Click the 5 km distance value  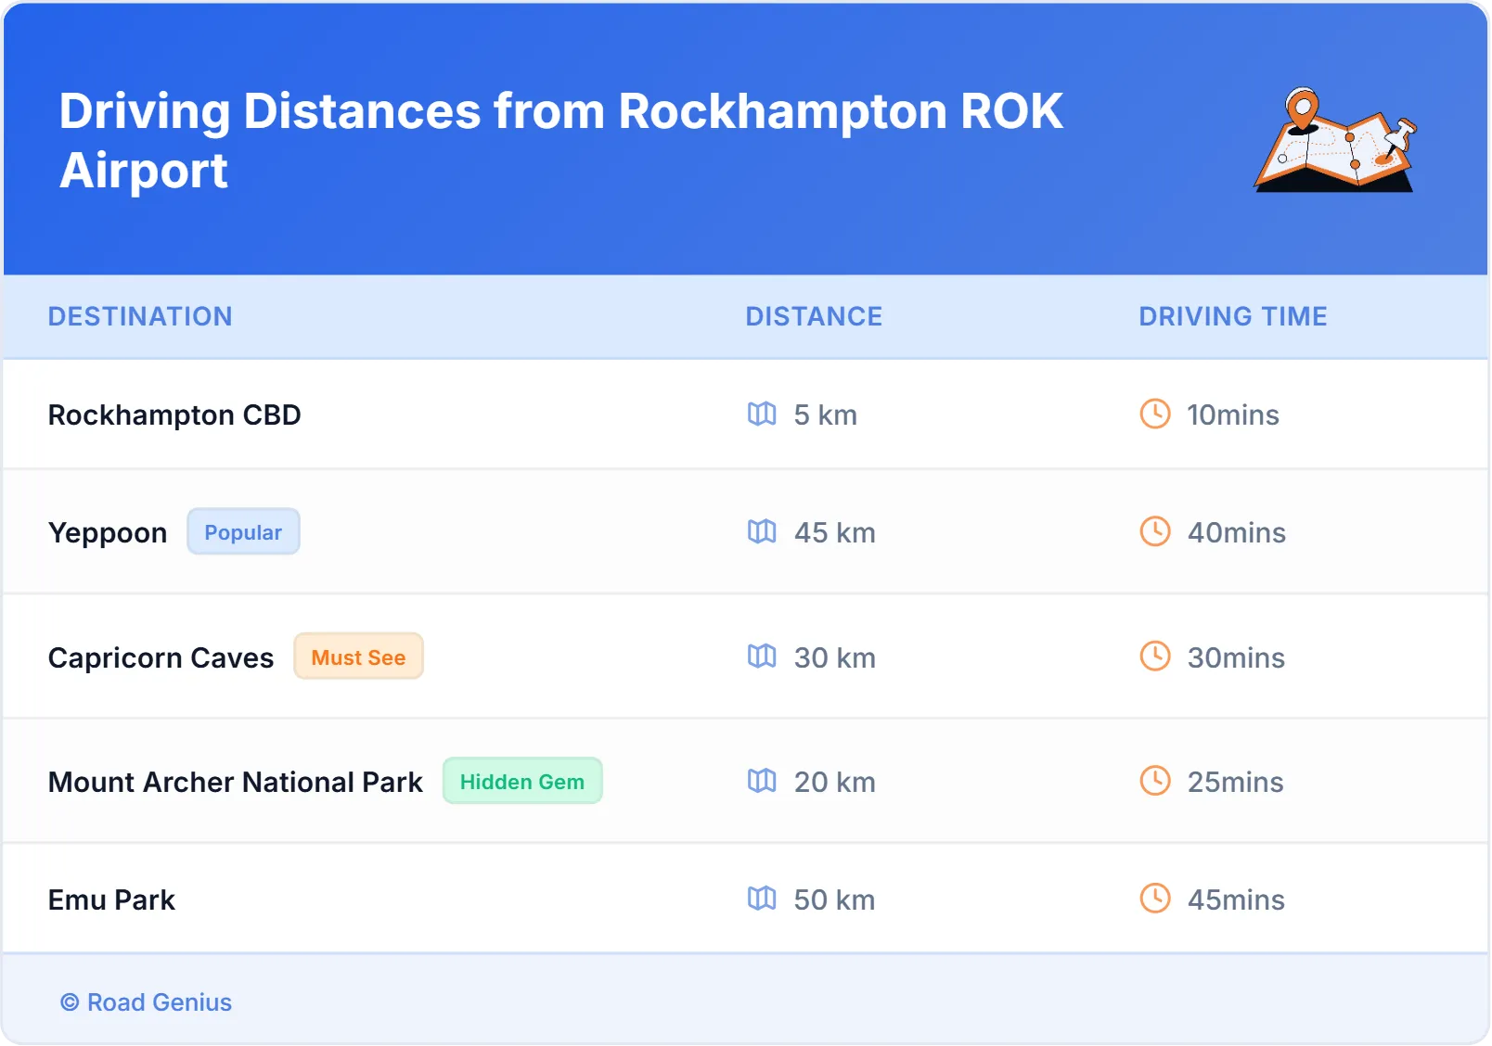825,415
